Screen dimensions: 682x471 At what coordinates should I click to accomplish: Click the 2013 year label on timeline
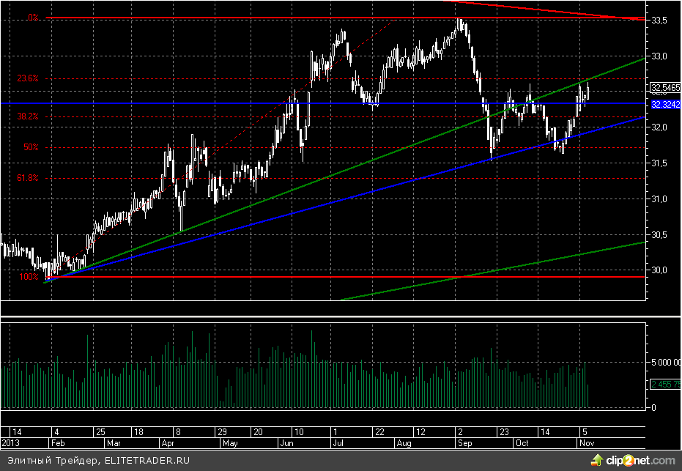pos(11,443)
